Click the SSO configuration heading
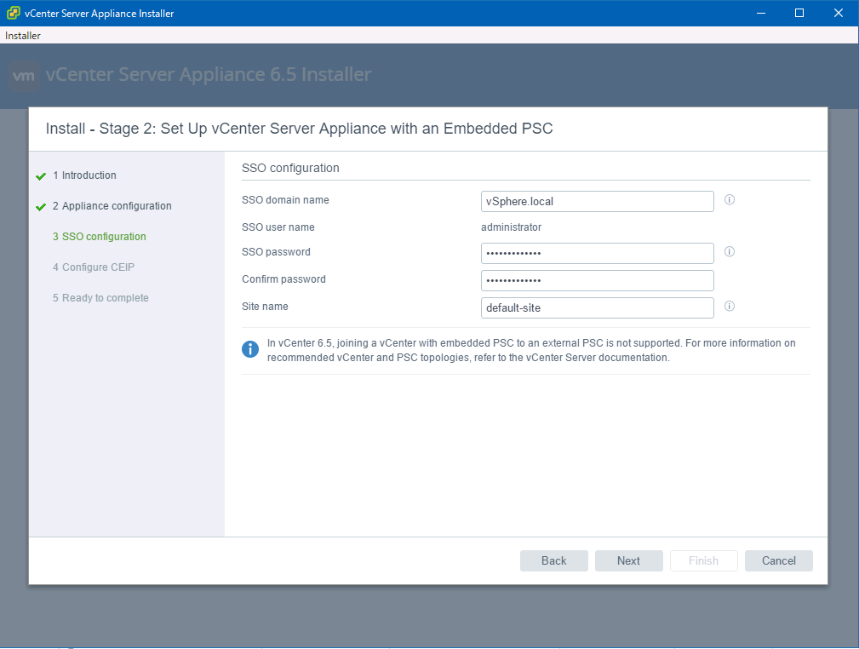859x649 pixels. tap(290, 169)
